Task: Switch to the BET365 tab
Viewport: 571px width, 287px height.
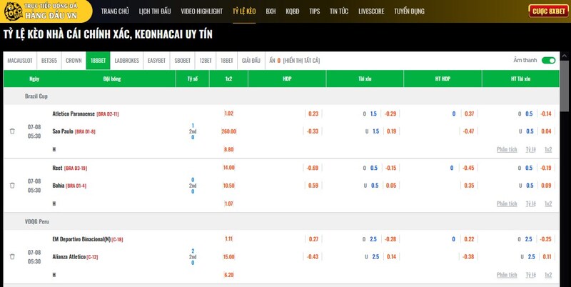Action: tap(49, 61)
